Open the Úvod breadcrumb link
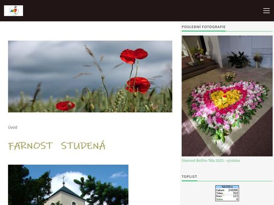Viewport: 274px width, 205px height. (13, 127)
